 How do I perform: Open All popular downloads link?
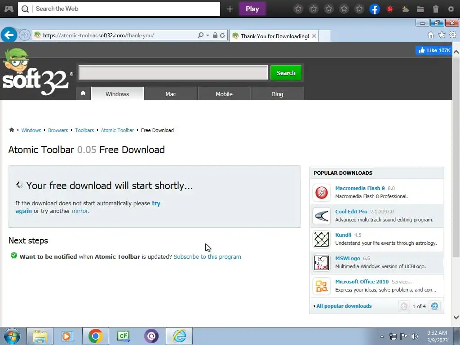click(344, 306)
